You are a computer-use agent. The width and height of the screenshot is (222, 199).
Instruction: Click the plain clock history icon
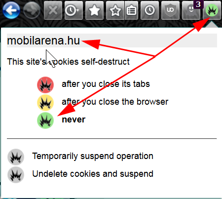149,10
